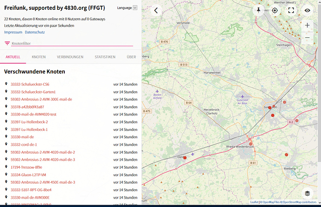Focus the Knotenfilter input field

click(72, 43)
